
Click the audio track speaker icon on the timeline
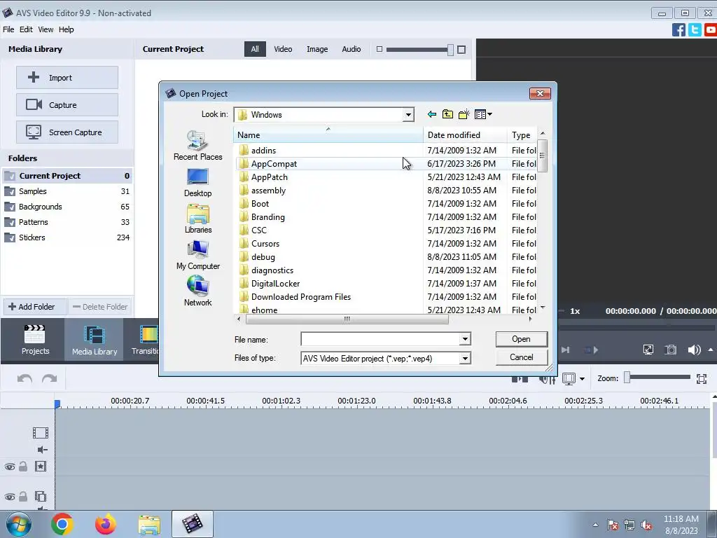[x=42, y=450]
